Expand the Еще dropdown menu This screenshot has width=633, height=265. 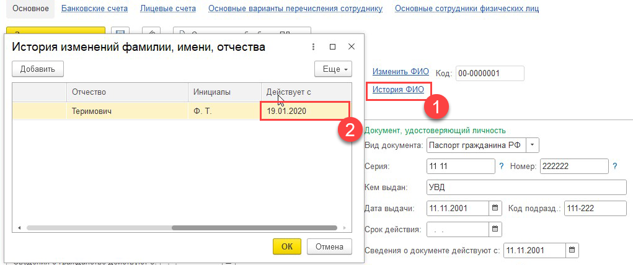point(333,69)
